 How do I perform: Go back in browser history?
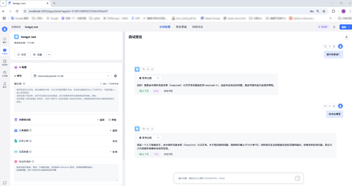(3, 11)
